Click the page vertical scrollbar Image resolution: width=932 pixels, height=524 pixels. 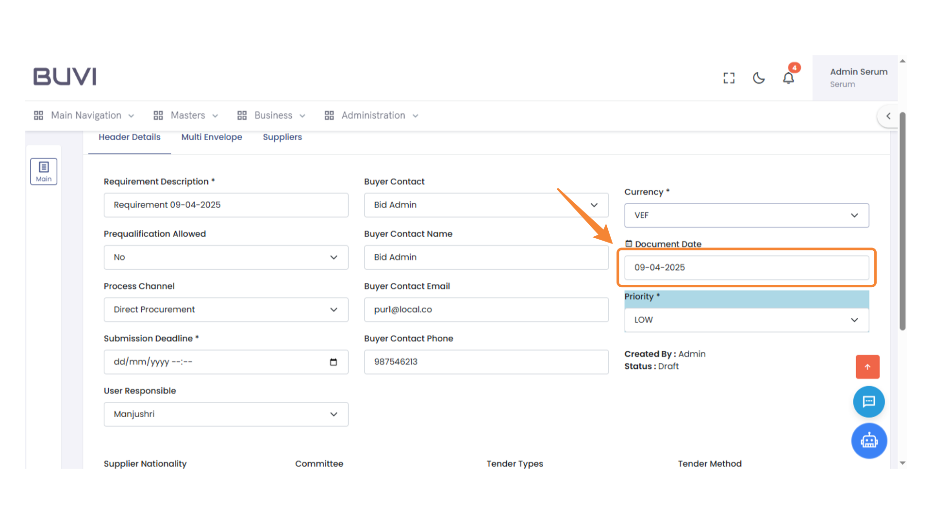click(x=902, y=221)
